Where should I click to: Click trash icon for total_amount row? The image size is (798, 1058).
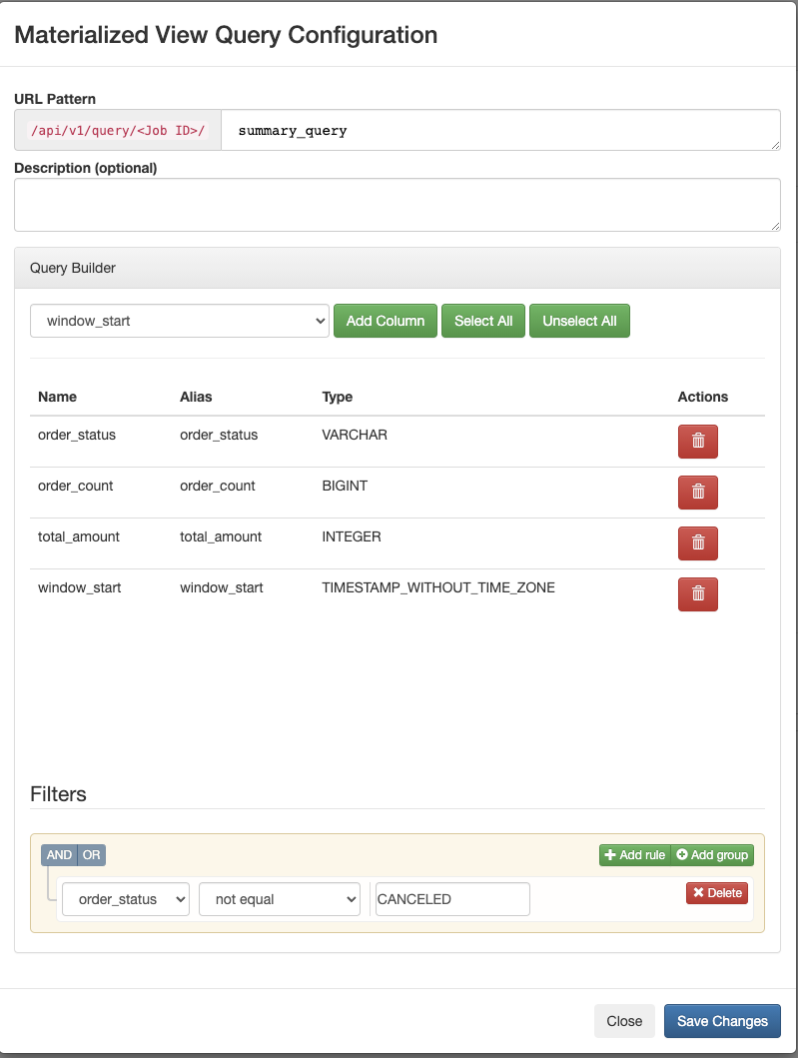pos(697,542)
